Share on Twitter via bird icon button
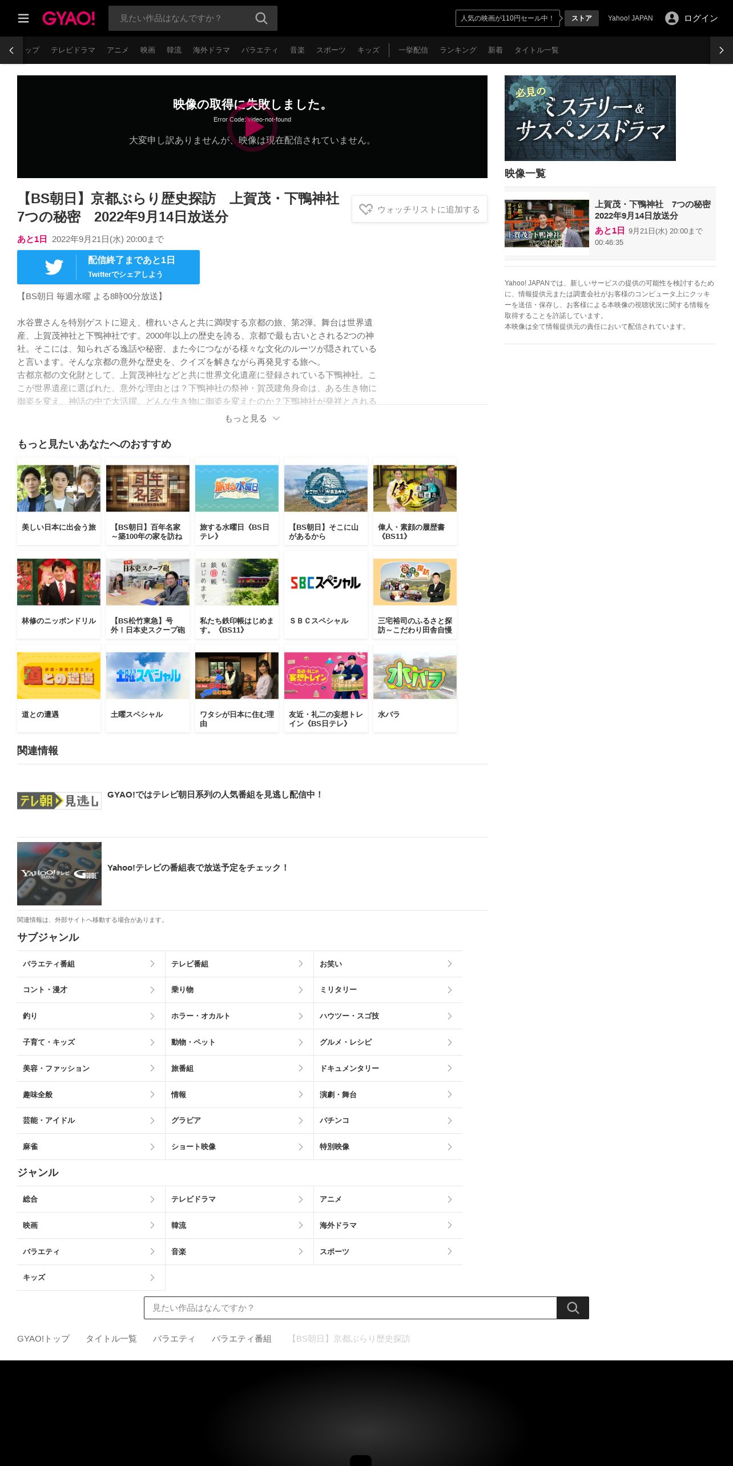The height and width of the screenshot is (1466, 733). pyautogui.click(x=108, y=267)
